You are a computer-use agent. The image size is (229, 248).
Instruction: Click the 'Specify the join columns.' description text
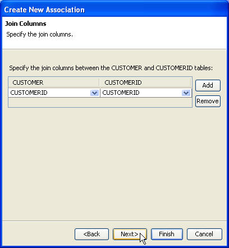(x=39, y=34)
